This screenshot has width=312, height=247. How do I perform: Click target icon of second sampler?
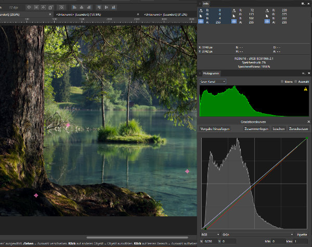coord(234,21)
